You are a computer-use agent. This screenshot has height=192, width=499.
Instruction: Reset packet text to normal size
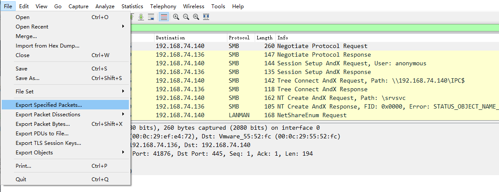point(196,17)
